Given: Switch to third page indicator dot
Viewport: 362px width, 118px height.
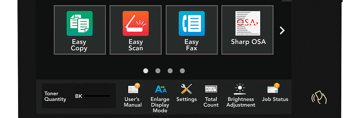Looking at the screenshot, I should click(170, 71).
